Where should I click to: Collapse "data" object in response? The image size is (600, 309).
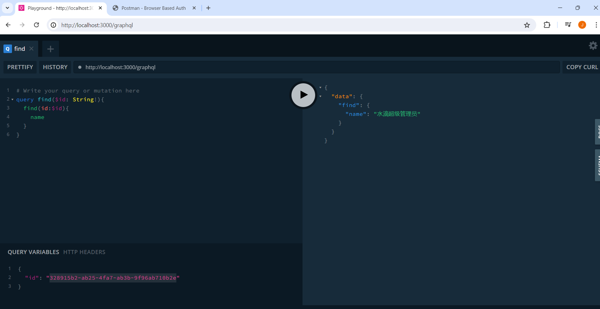320,96
